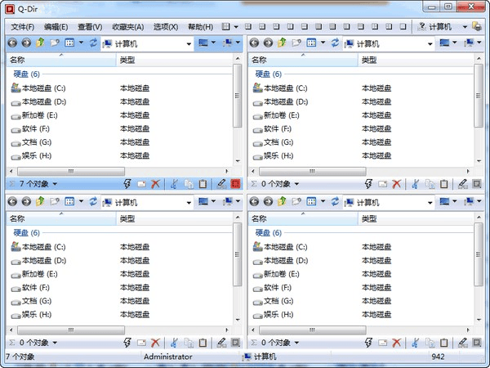This screenshot has height=368, width=490.
Task: Expand the view mode dropdown in top-right pane
Action: pos(323,43)
